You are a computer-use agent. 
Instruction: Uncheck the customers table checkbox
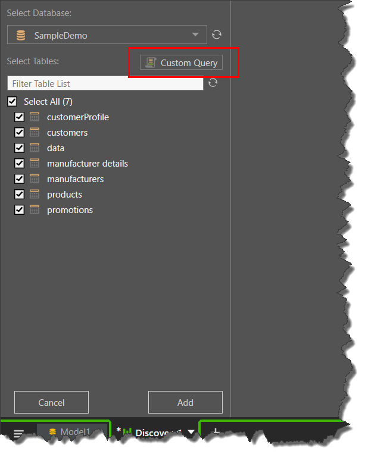(20, 133)
